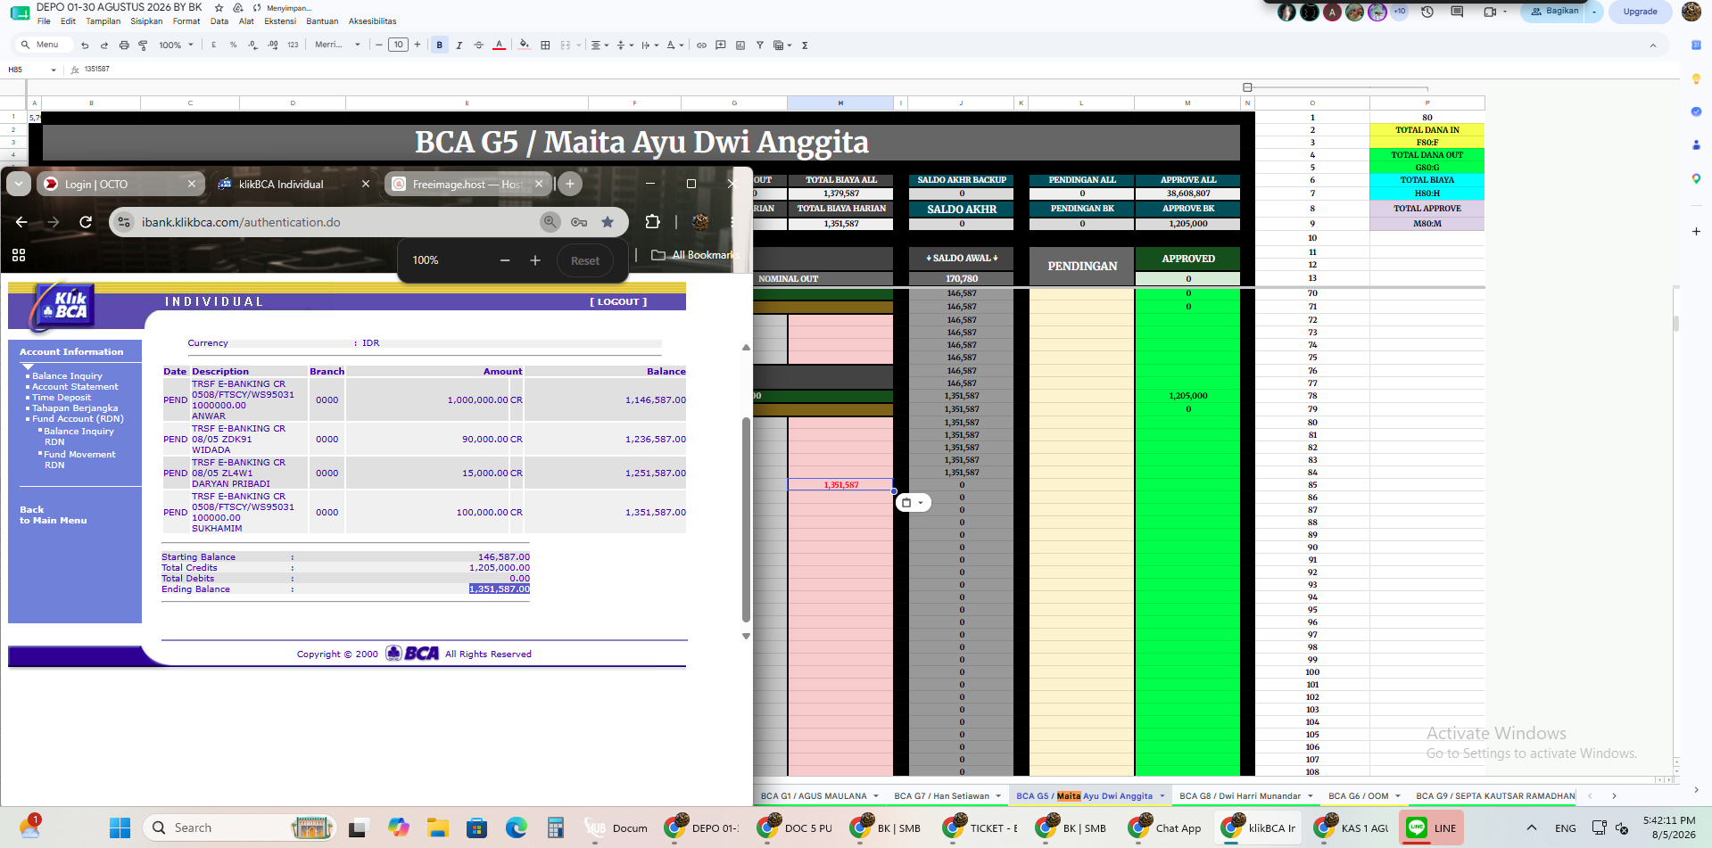Switch to BCA G7 / Han Setiawan sheet
Viewport: 1712px width, 848px height.
coord(941,795)
